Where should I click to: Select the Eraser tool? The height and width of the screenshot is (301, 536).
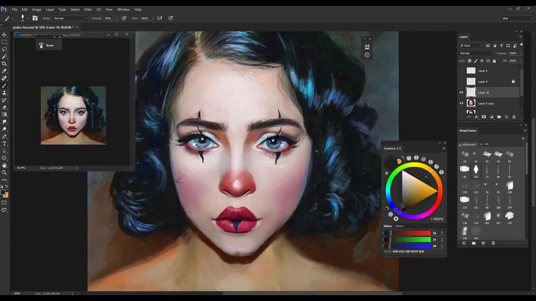pos(4,107)
